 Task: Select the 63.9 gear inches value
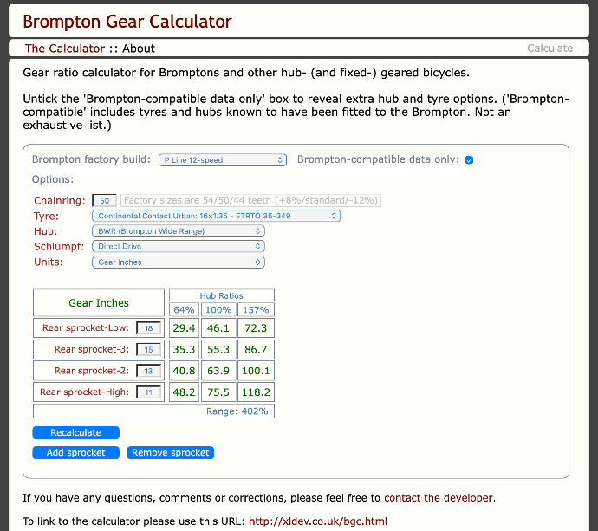point(218,371)
